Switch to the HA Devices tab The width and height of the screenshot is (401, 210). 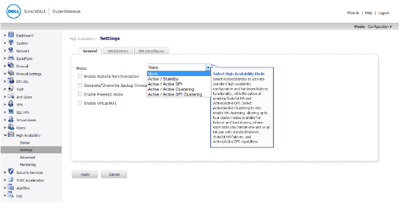click(x=118, y=51)
